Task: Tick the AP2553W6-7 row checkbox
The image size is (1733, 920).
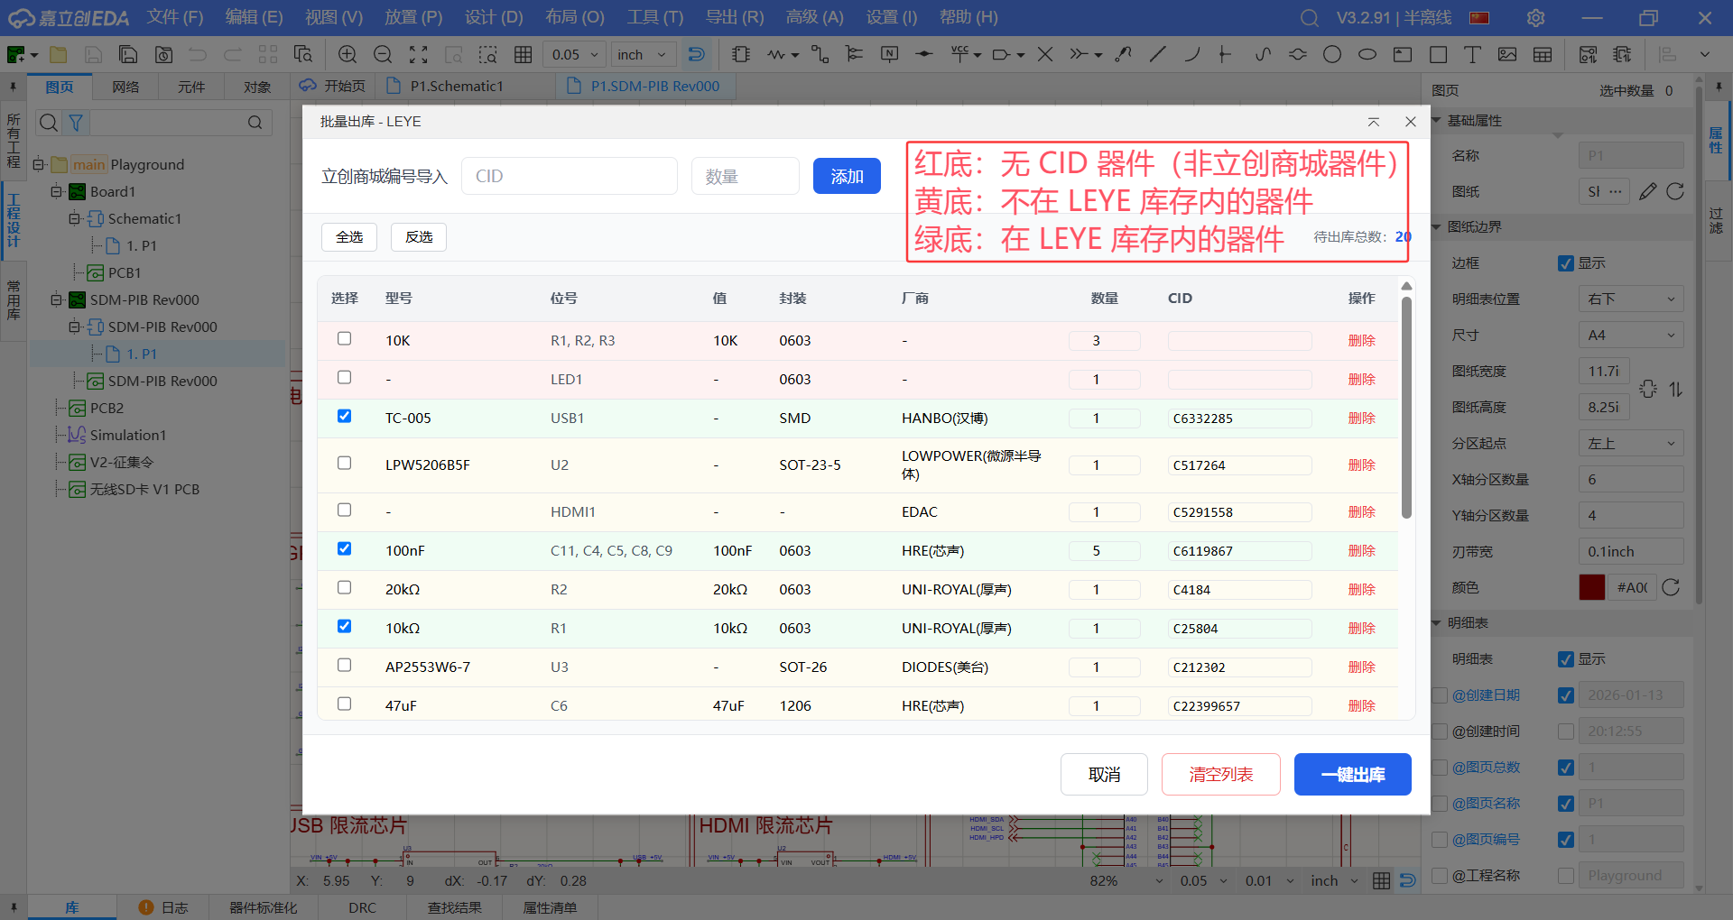Action: (344, 666)
